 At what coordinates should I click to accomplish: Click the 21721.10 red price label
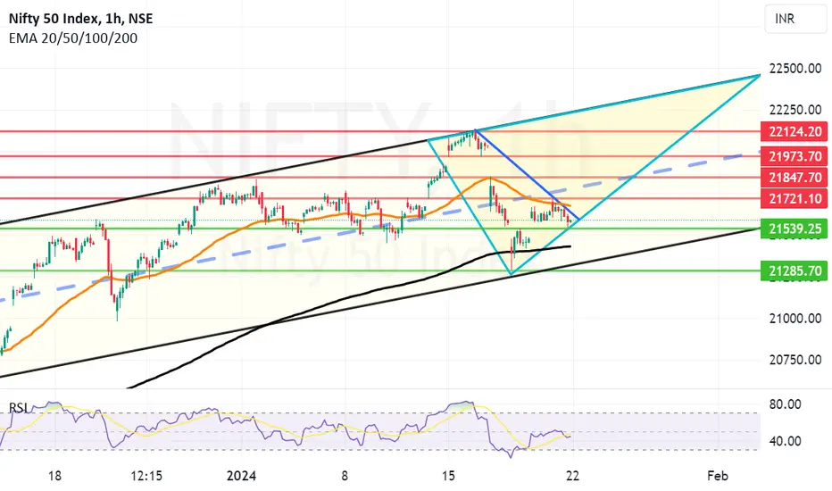coord(794,198)
